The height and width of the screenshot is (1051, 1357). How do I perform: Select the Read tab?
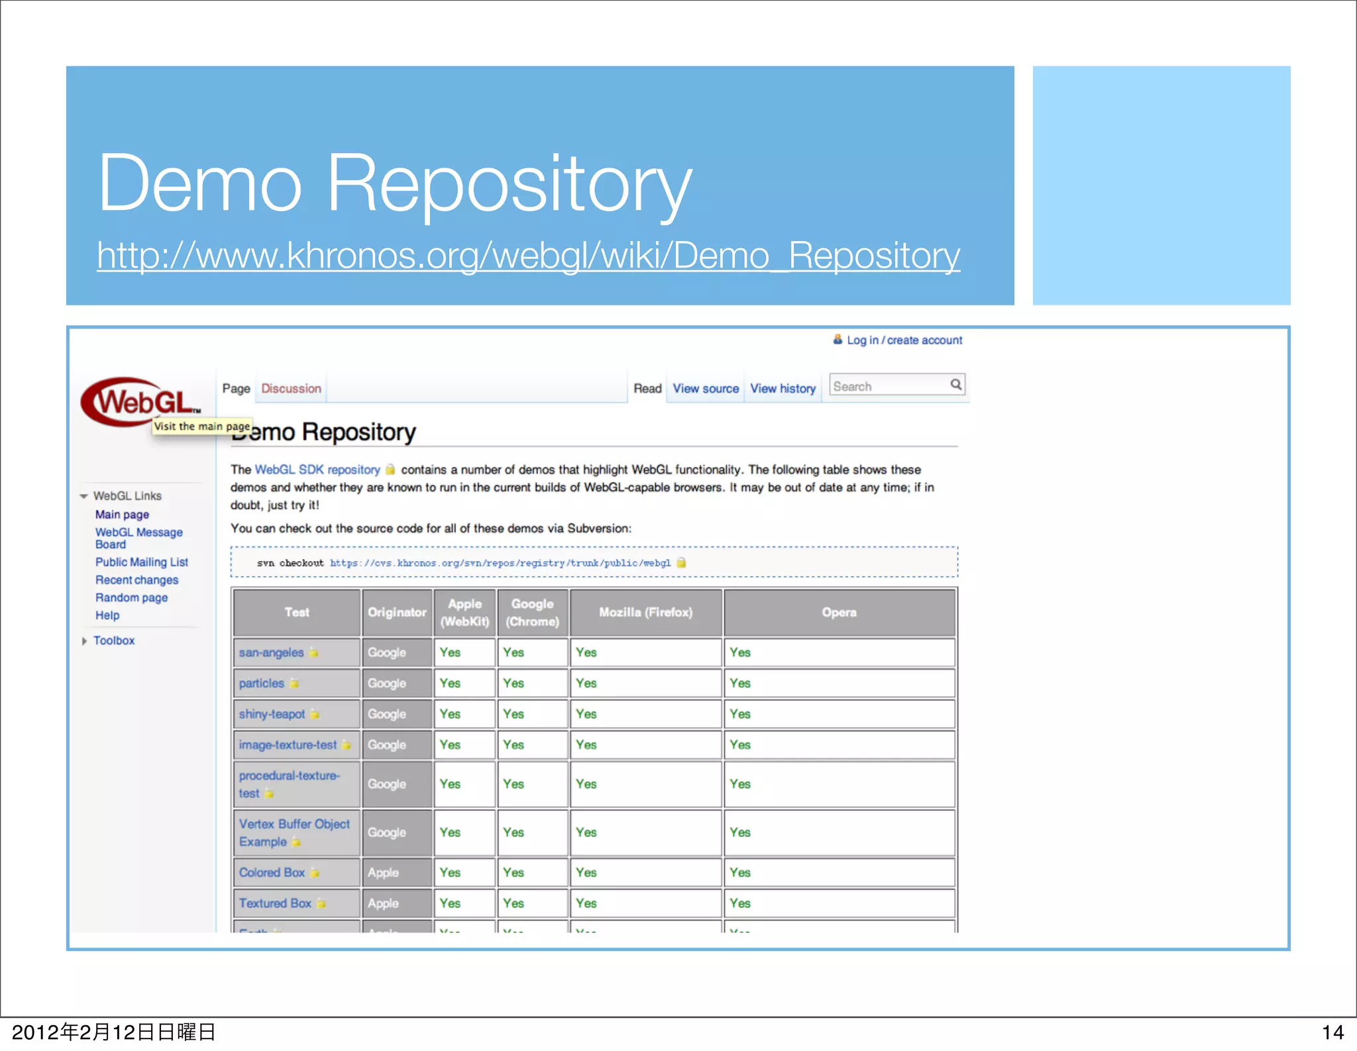[x=647, y=389]
